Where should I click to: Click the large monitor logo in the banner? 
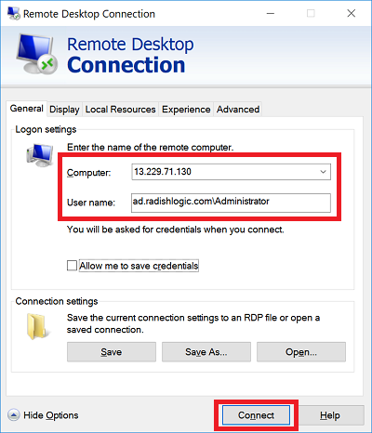tap(36, 54)
